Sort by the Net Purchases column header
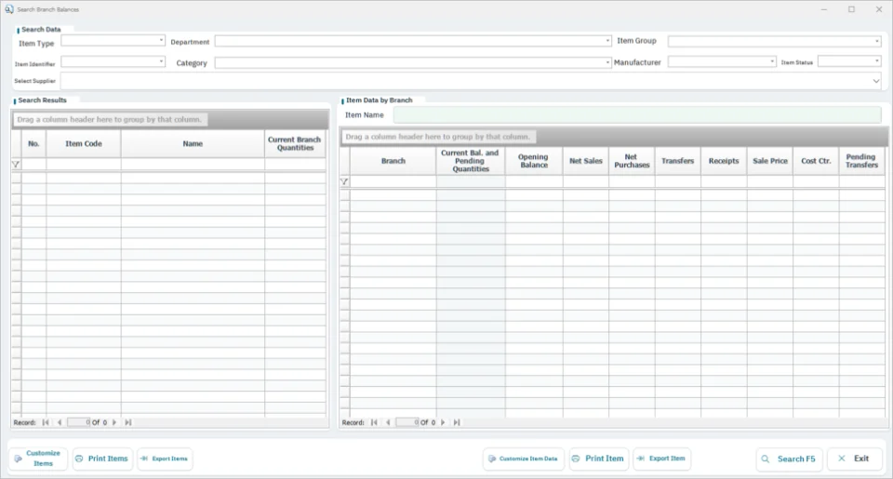This screenshot has height=479, width=893. pos(632,161)
